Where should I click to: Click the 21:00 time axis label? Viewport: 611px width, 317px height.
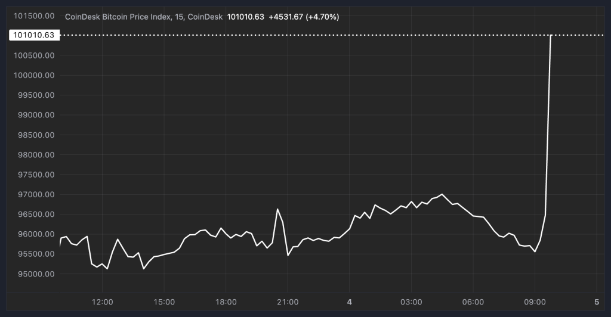tap(288, 302)
